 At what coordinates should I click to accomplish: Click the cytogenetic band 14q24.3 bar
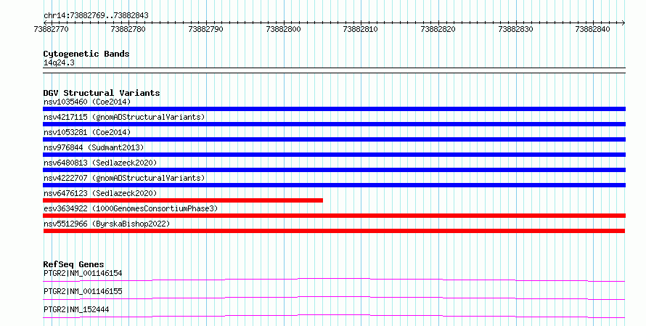334,70
